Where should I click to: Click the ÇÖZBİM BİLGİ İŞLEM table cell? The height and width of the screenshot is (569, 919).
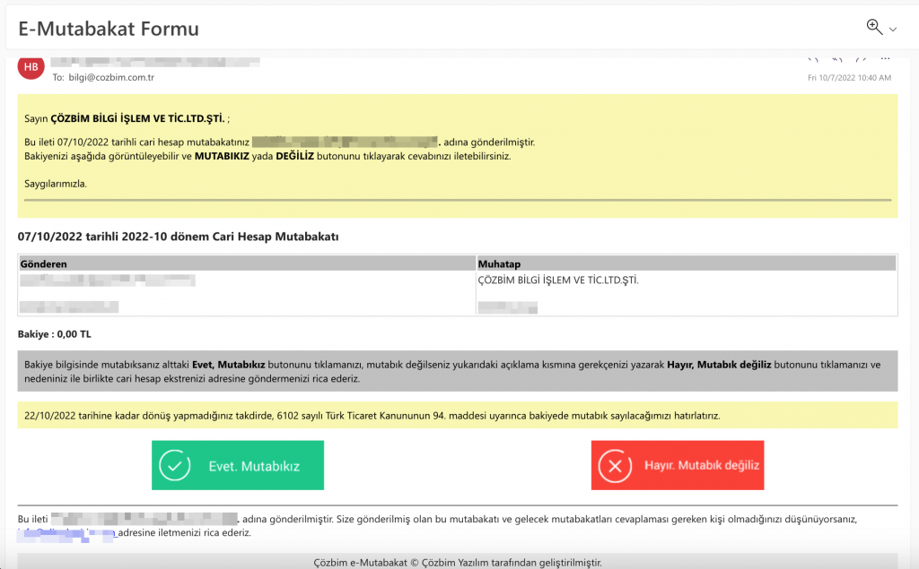coord(558,280)
